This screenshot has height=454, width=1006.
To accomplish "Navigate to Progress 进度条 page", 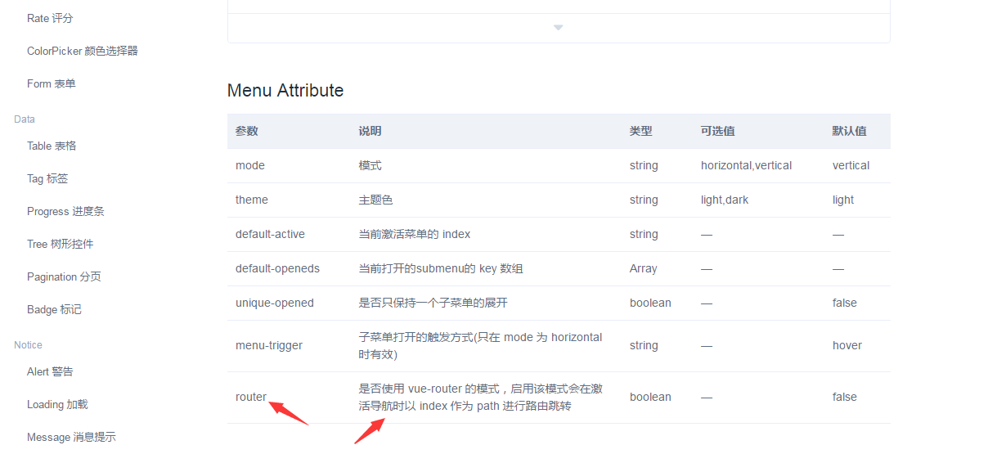I will click(65, 211).
